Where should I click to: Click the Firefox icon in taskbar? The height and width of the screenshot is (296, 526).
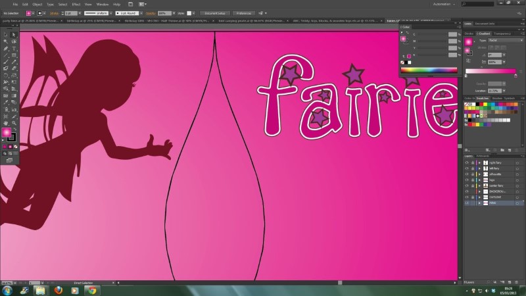58,289
